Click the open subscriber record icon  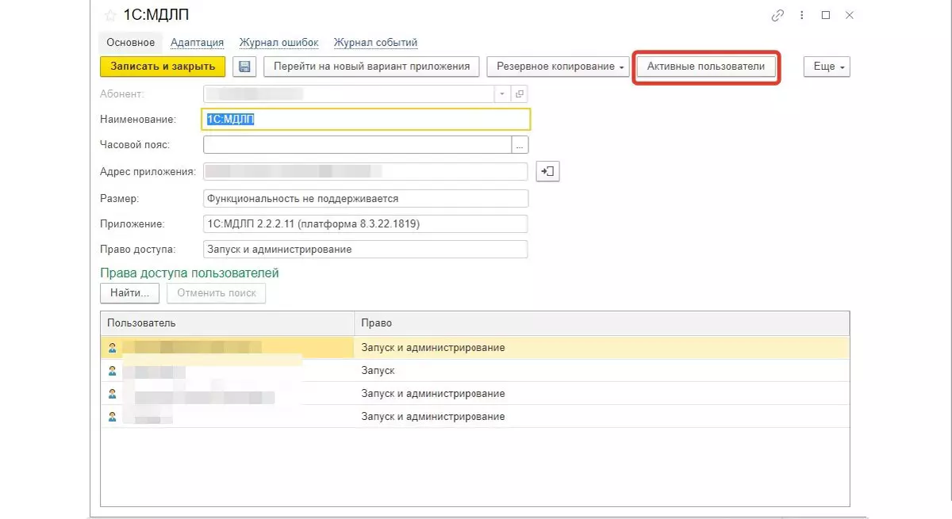(520, 94)
